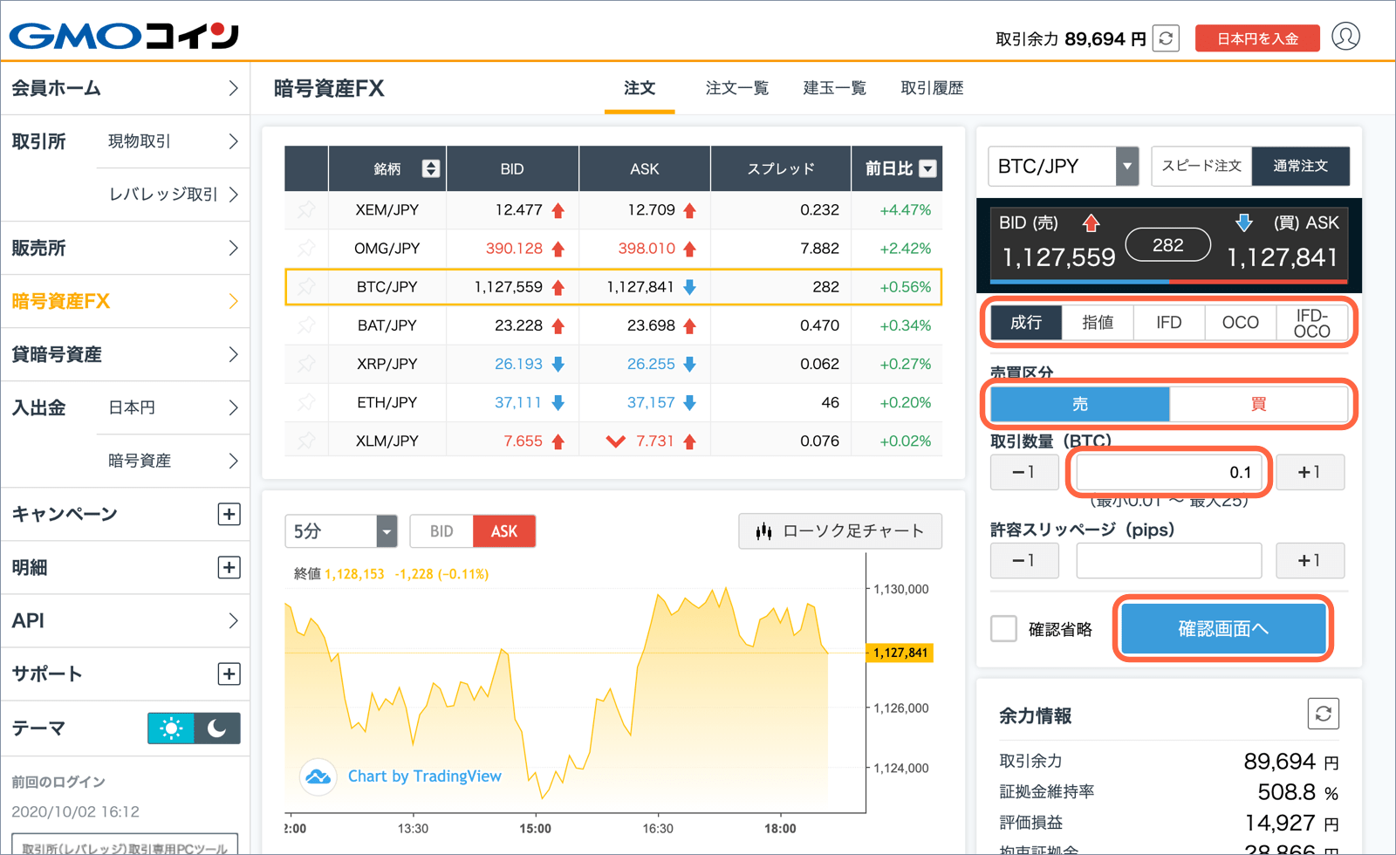Screen dimensions: 1396x855
Task: Open the Chart by TradingView link
Action: pyautogui.click(x=425, y=776)
